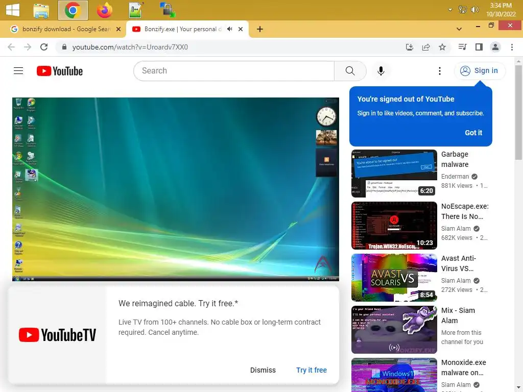View site security lock information
The width and height of the screenshot is (523, 392).
[64, 47]
